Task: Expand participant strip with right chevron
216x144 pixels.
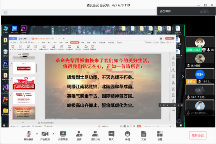Action: click(x=183, y=76)
